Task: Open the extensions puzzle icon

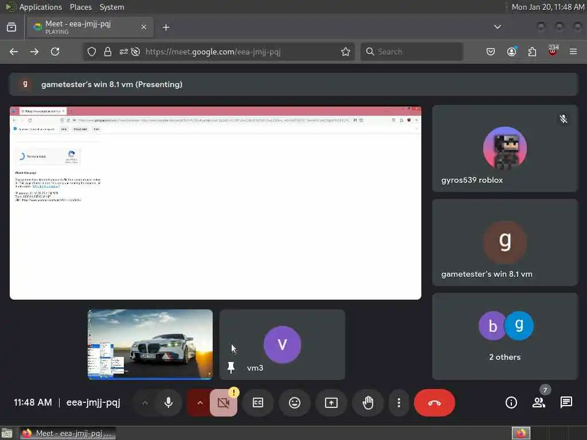Action: coord(532,52)
